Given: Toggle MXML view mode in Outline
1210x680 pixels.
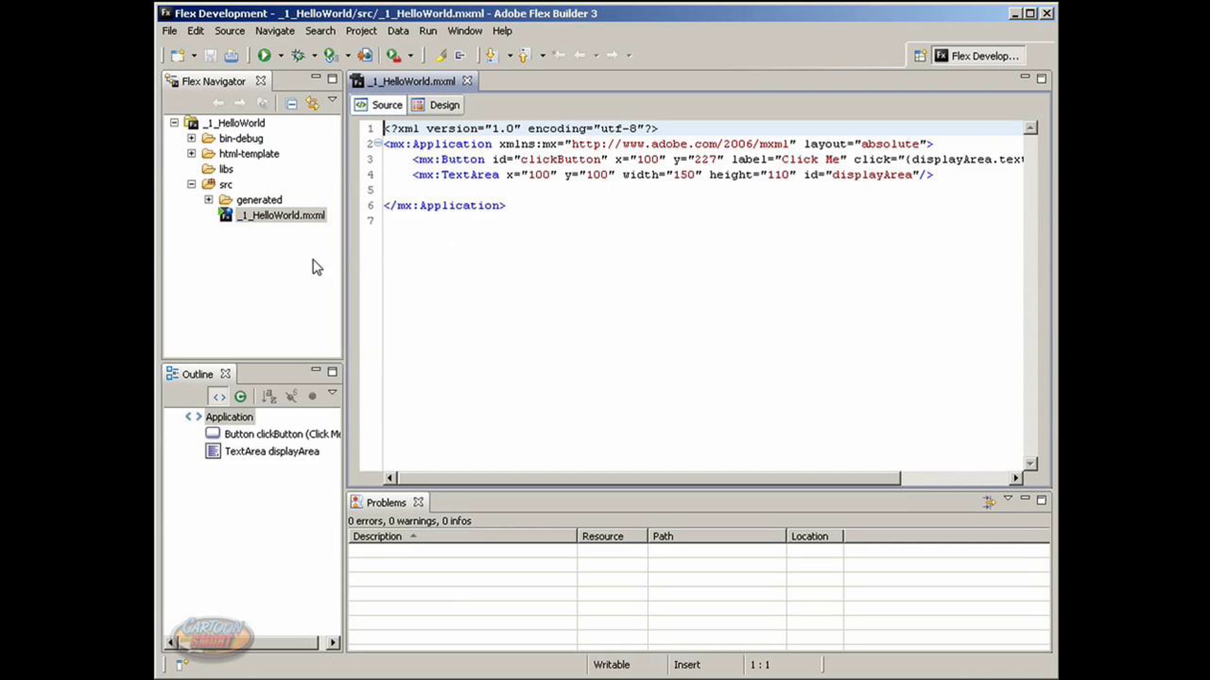Looking at the screenshot, I should point(219,397).
